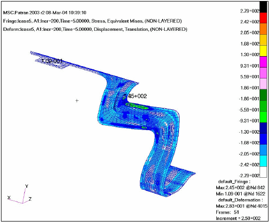This screenshot has width=270, height=223.
Task: Click the green stress patch on the model
Action: tap(137, 106)
